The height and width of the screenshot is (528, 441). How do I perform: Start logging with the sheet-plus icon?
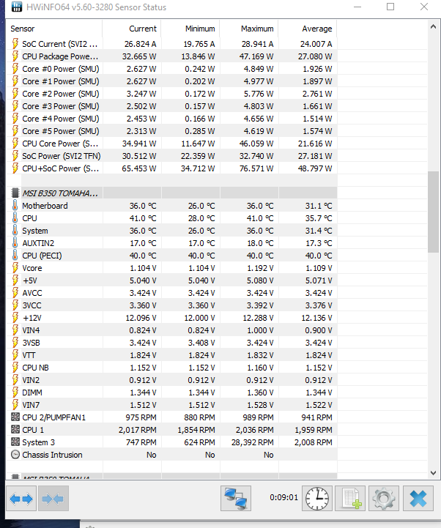tap(349, 499)
